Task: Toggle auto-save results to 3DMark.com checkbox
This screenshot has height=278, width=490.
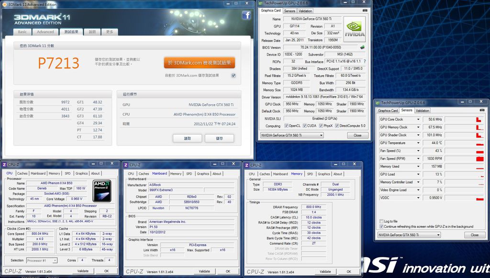Action: [234, 76]
